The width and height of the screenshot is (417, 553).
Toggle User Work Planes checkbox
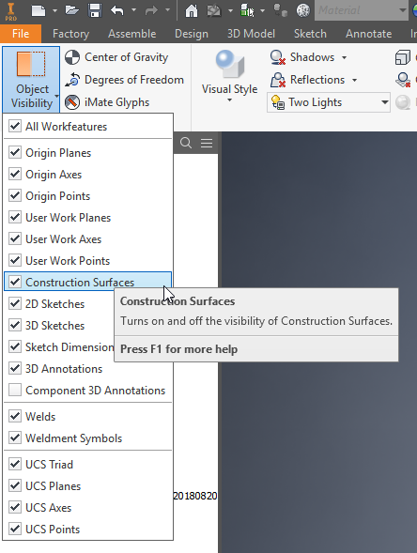click(x=15, y=217)
